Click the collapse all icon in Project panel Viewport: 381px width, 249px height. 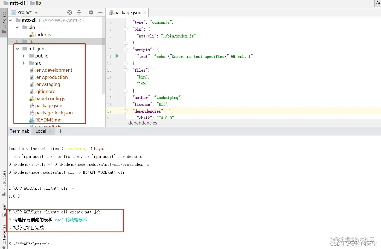(79, 12)
